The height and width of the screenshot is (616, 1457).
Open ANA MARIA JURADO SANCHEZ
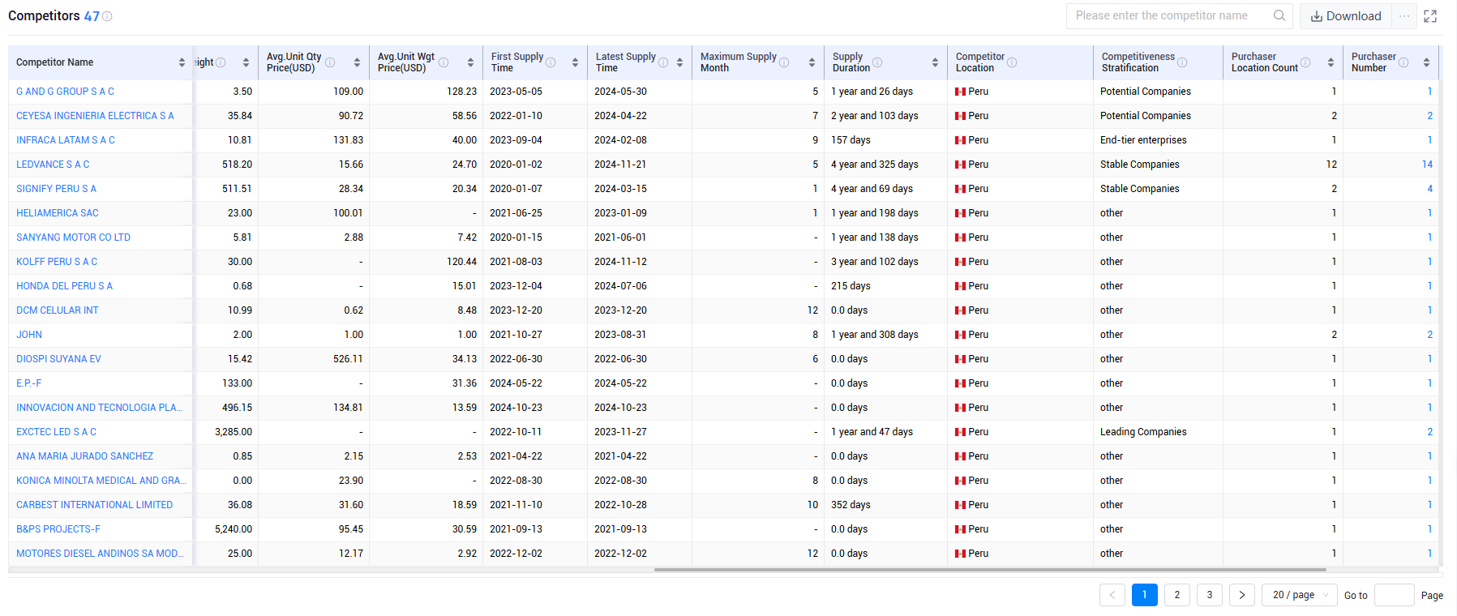[84, 456]
